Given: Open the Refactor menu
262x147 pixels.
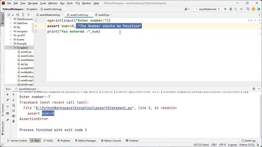Looking at the screenshot, I should click(53, 3).
